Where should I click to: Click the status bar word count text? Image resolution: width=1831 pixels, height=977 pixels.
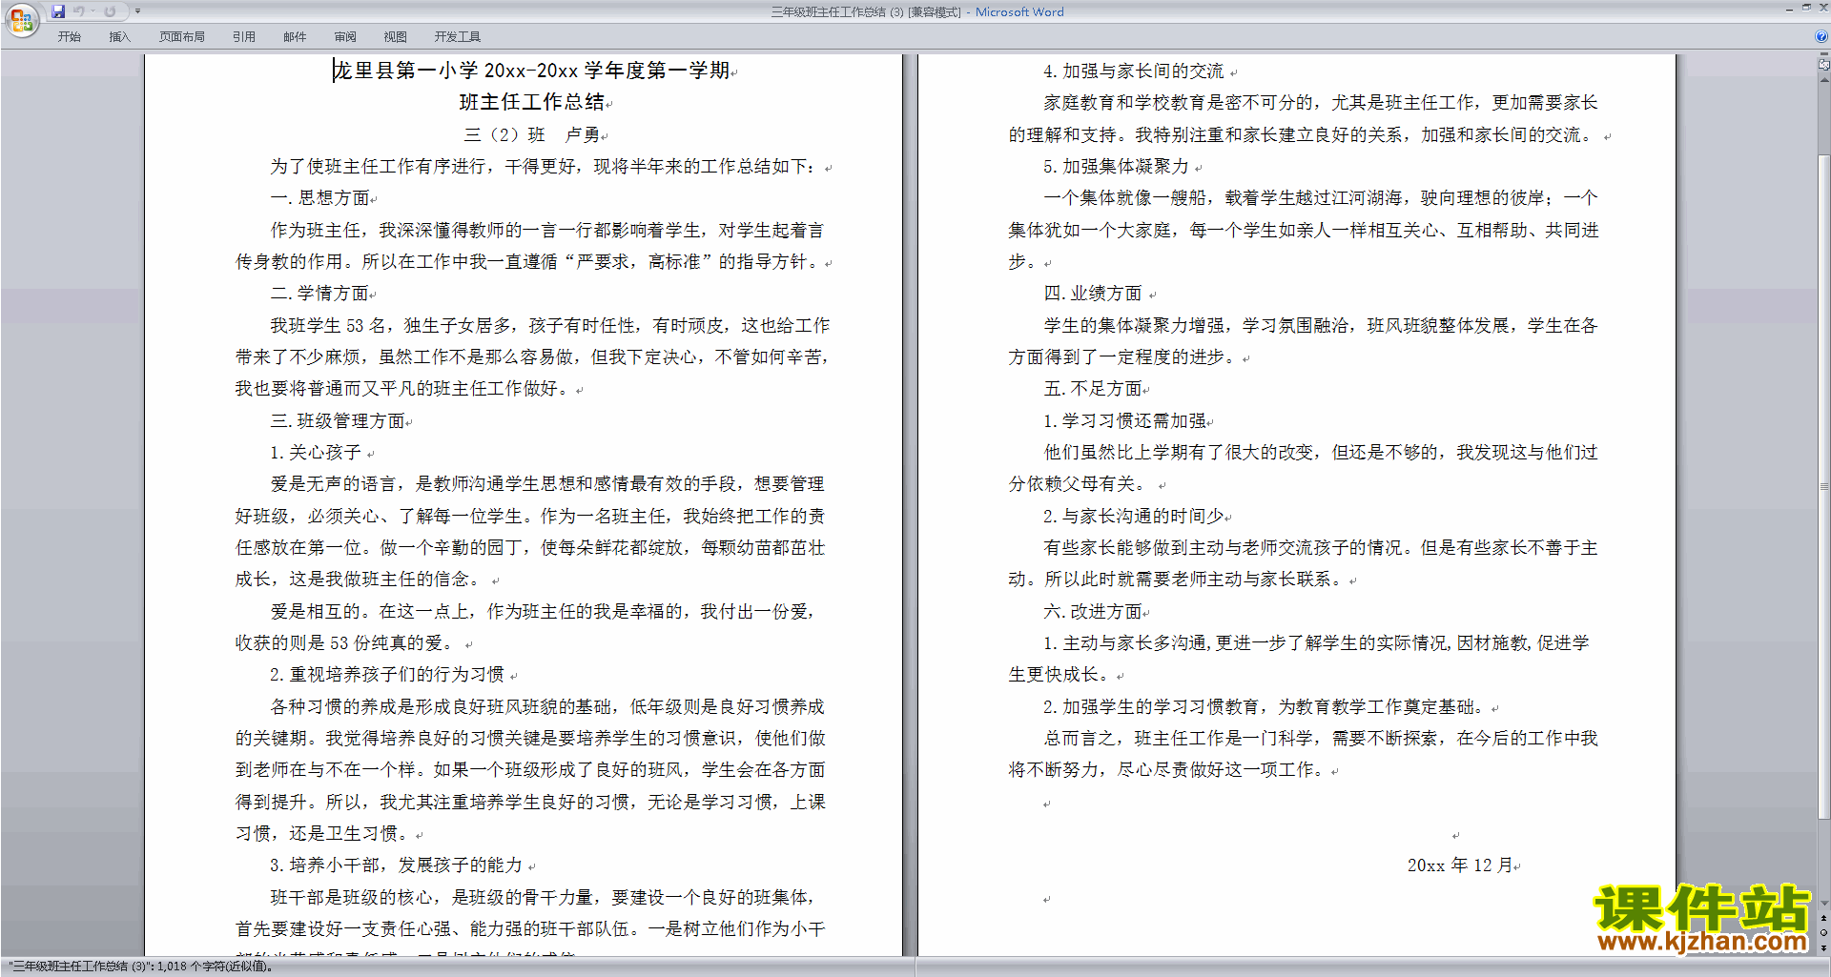[140, 967]
